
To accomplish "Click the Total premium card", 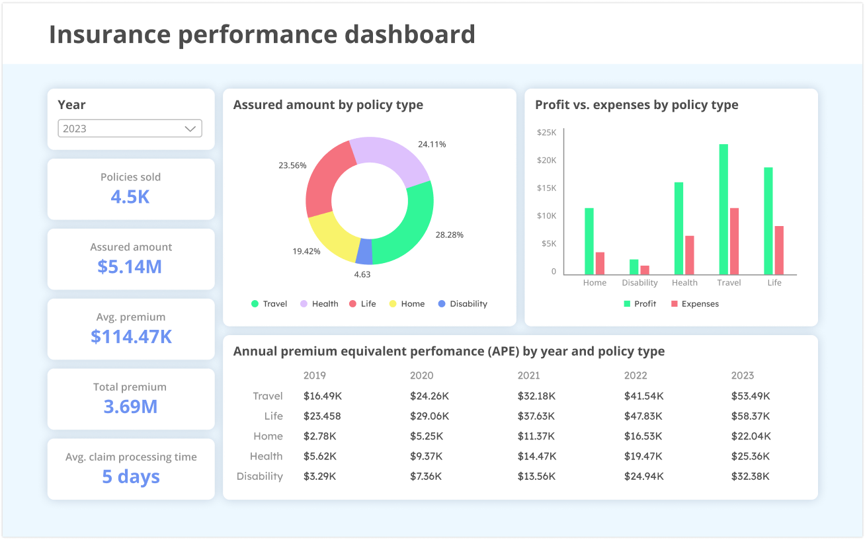I will point(130,399).
